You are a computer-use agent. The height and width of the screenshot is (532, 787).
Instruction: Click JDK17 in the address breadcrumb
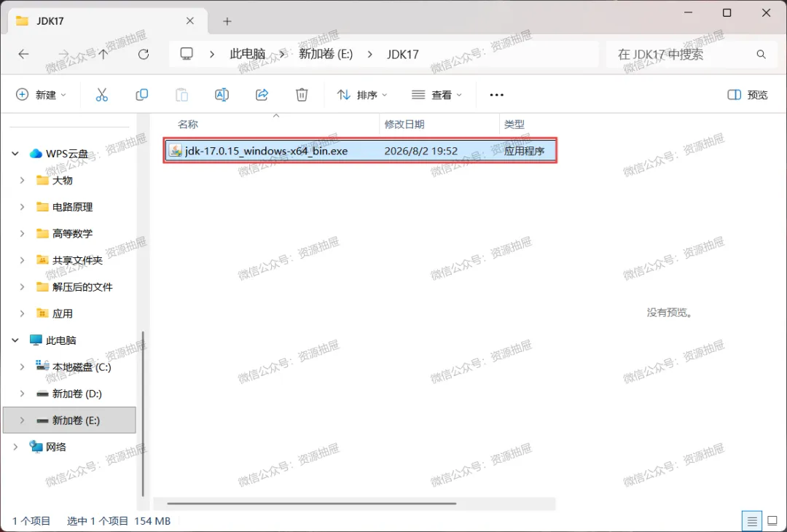click(x=402, y=54)
